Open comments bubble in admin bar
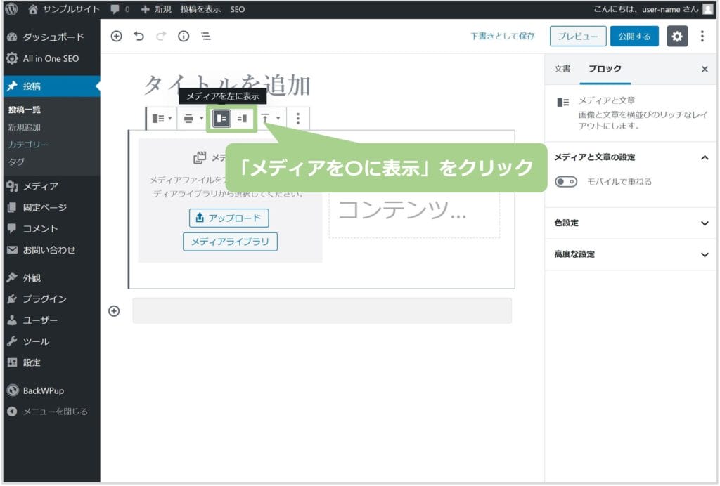Image resolution: width=720 pixels, height=486 pixels. click(120, 9)
